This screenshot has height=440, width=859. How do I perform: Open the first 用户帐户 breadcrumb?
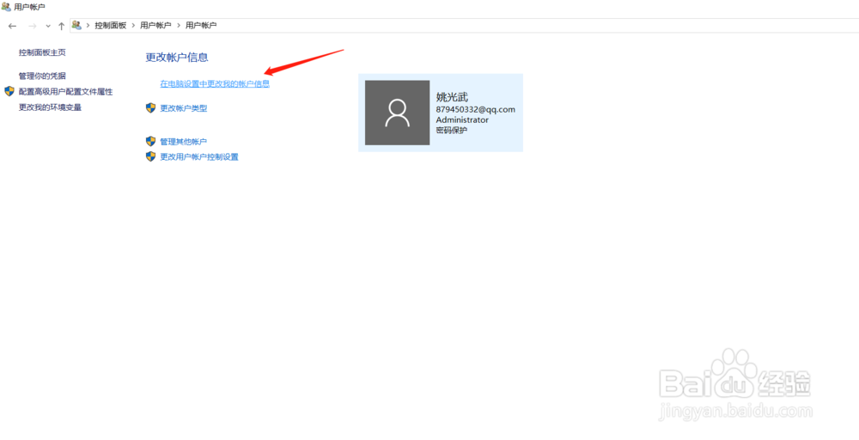coord(155,25)
